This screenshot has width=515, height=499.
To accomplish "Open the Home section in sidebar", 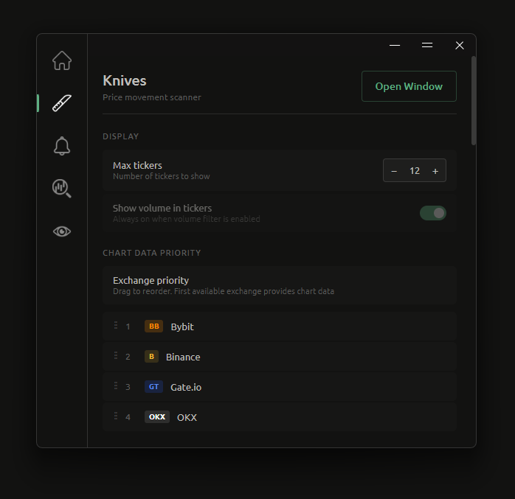I will coord(62,60).
